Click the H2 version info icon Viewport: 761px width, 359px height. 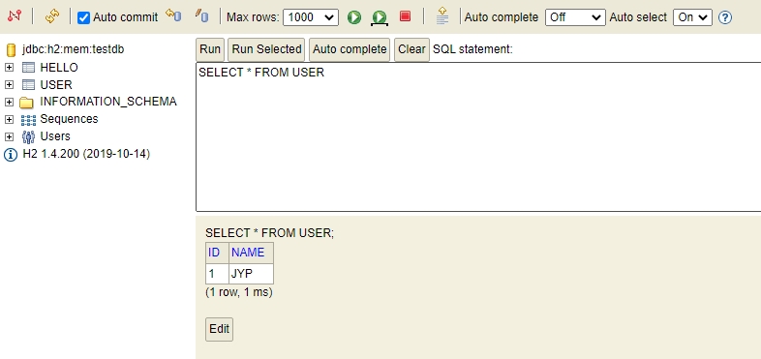click(x=11, y=155)
